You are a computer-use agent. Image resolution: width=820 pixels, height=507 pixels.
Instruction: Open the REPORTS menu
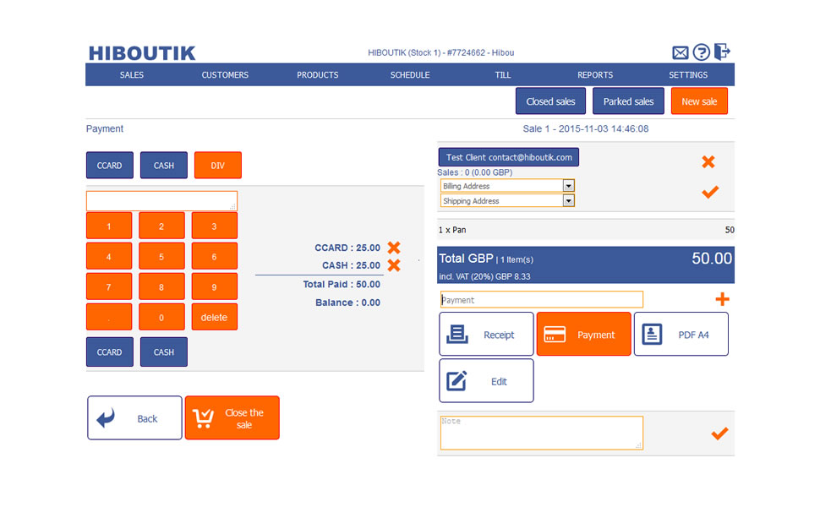[595, 75]
